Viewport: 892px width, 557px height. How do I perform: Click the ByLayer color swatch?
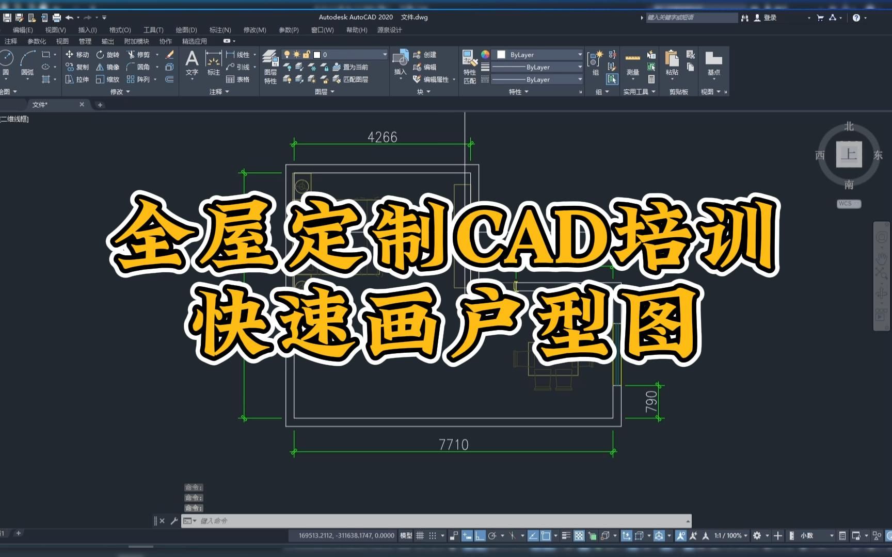point(501,54)
